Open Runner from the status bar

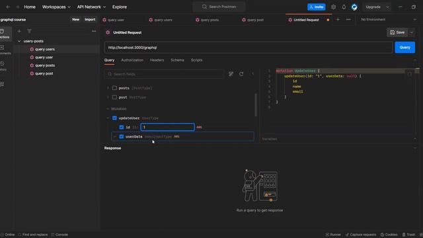pos(333,235)
